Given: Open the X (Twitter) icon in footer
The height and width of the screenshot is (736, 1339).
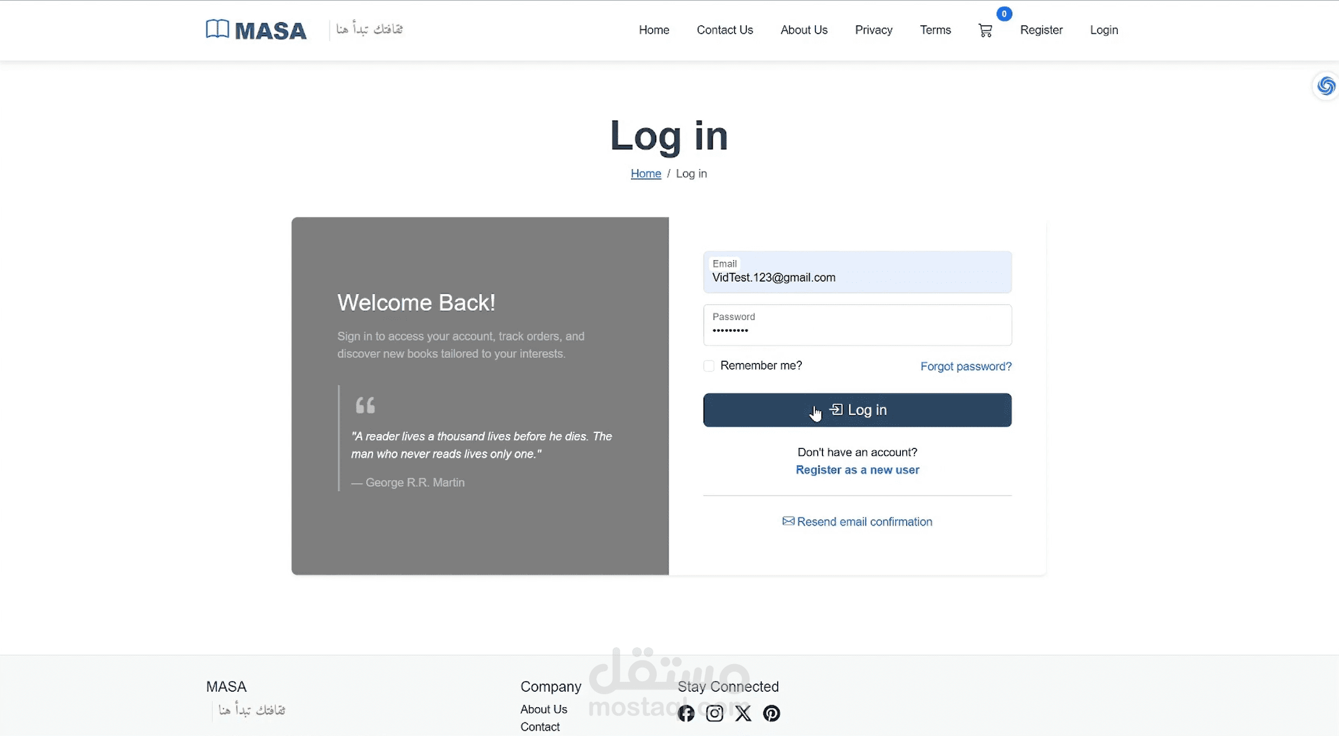Looking at the screenshot, I should (x=743, y=713).
